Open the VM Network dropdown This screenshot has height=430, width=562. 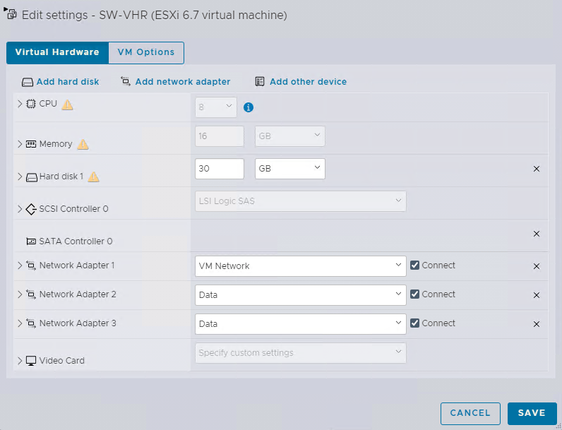point(300,266)
